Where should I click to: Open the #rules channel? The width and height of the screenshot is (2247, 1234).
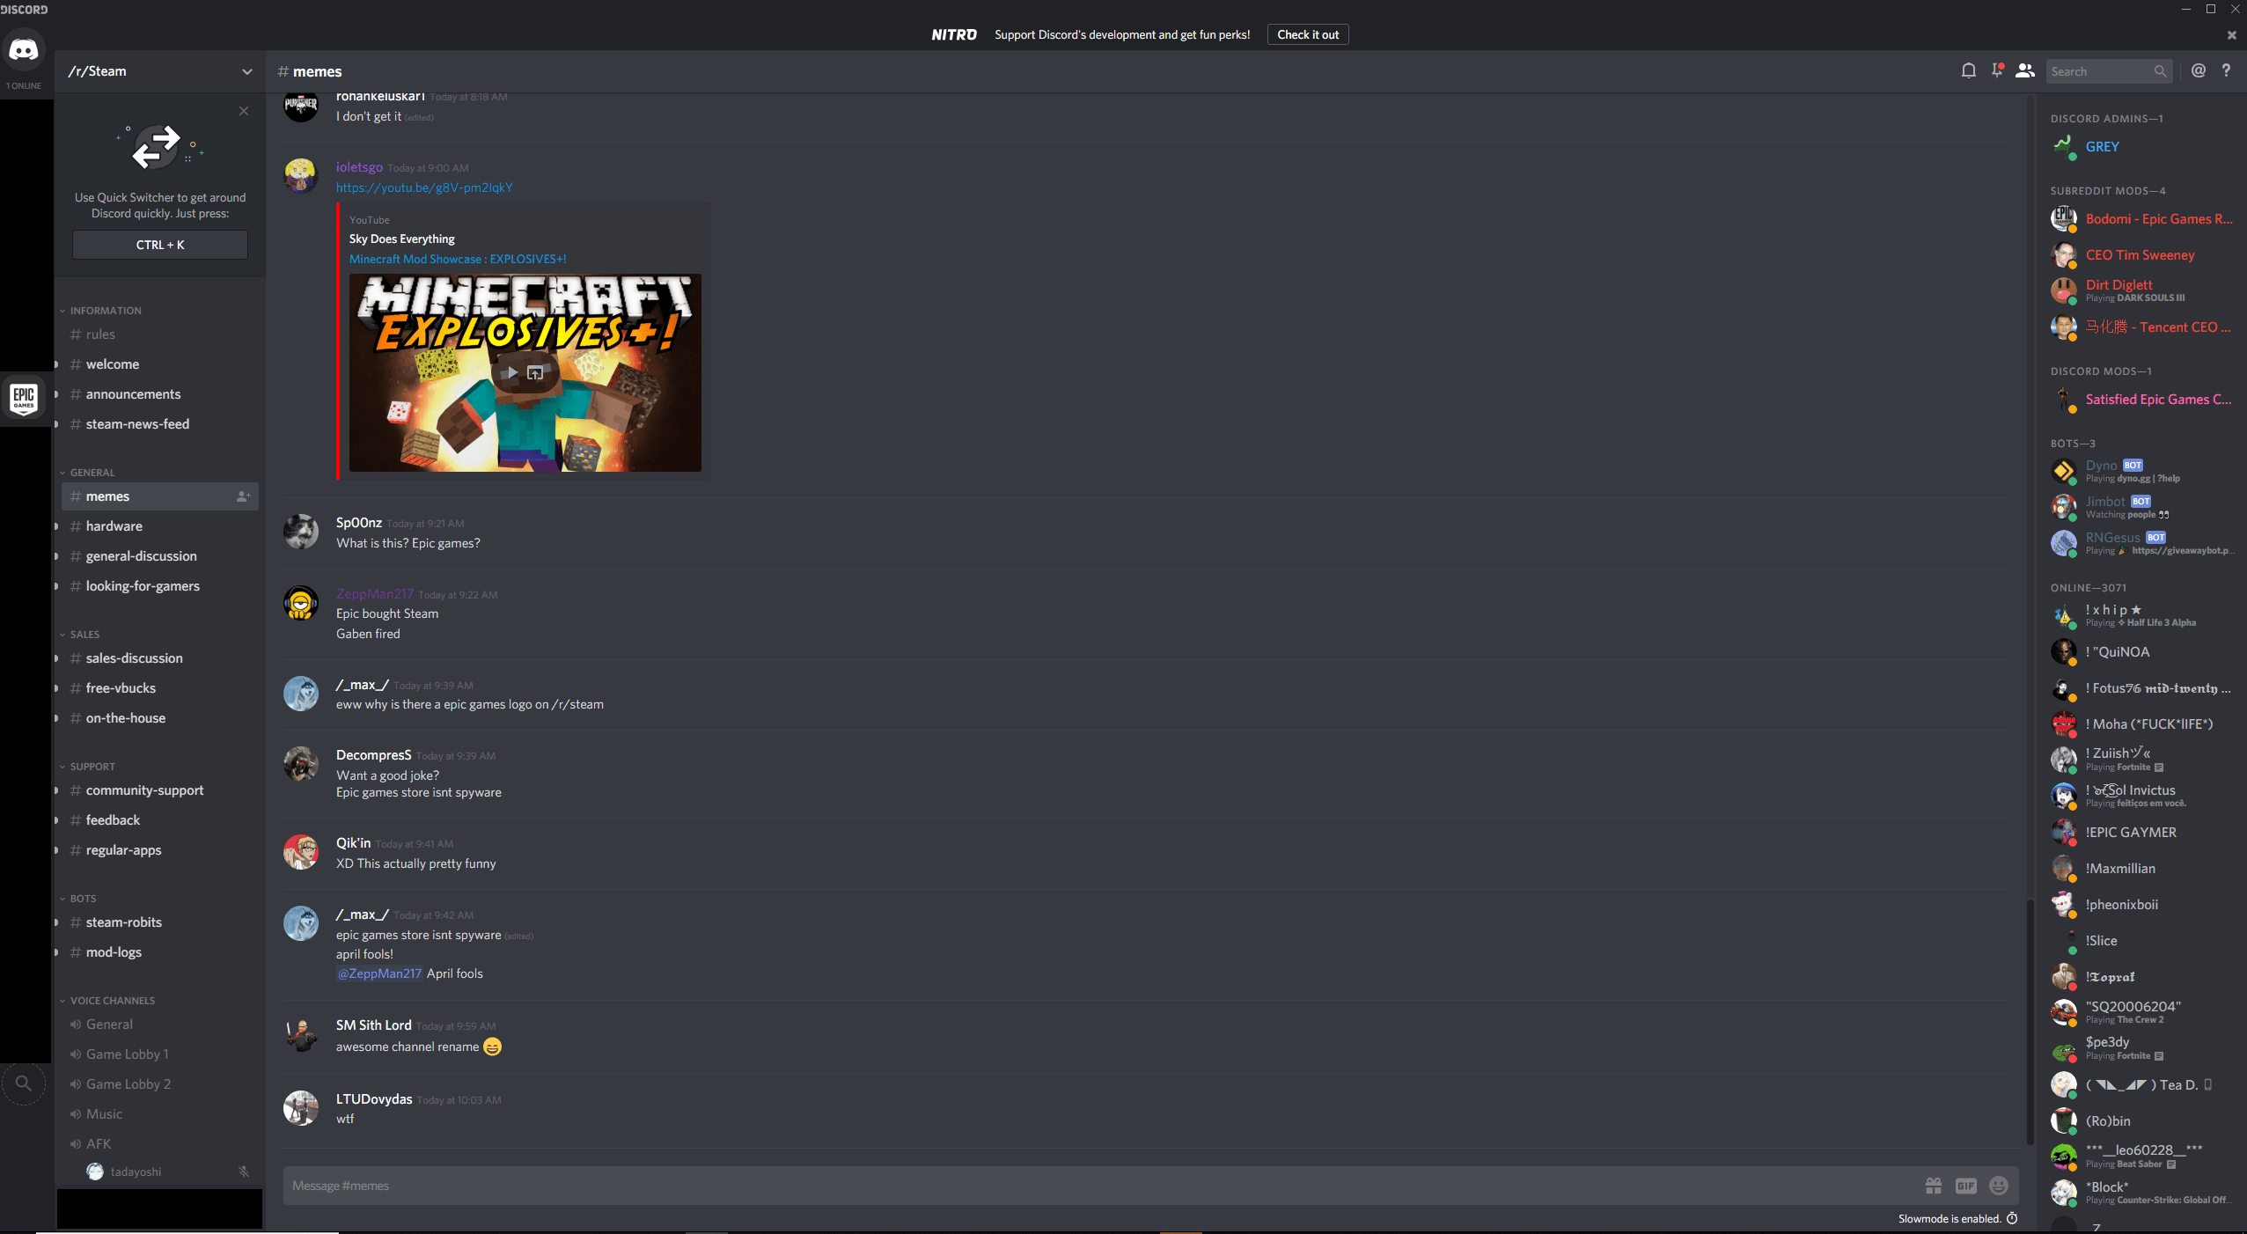[x=99, y=334]
